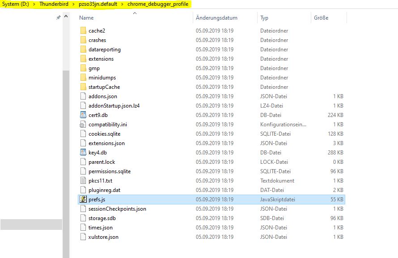The width and height of the screenshot is (398, 258).
Task: Sort by the Typ column header
Action: pyautogui.click(x=264, y=18)
